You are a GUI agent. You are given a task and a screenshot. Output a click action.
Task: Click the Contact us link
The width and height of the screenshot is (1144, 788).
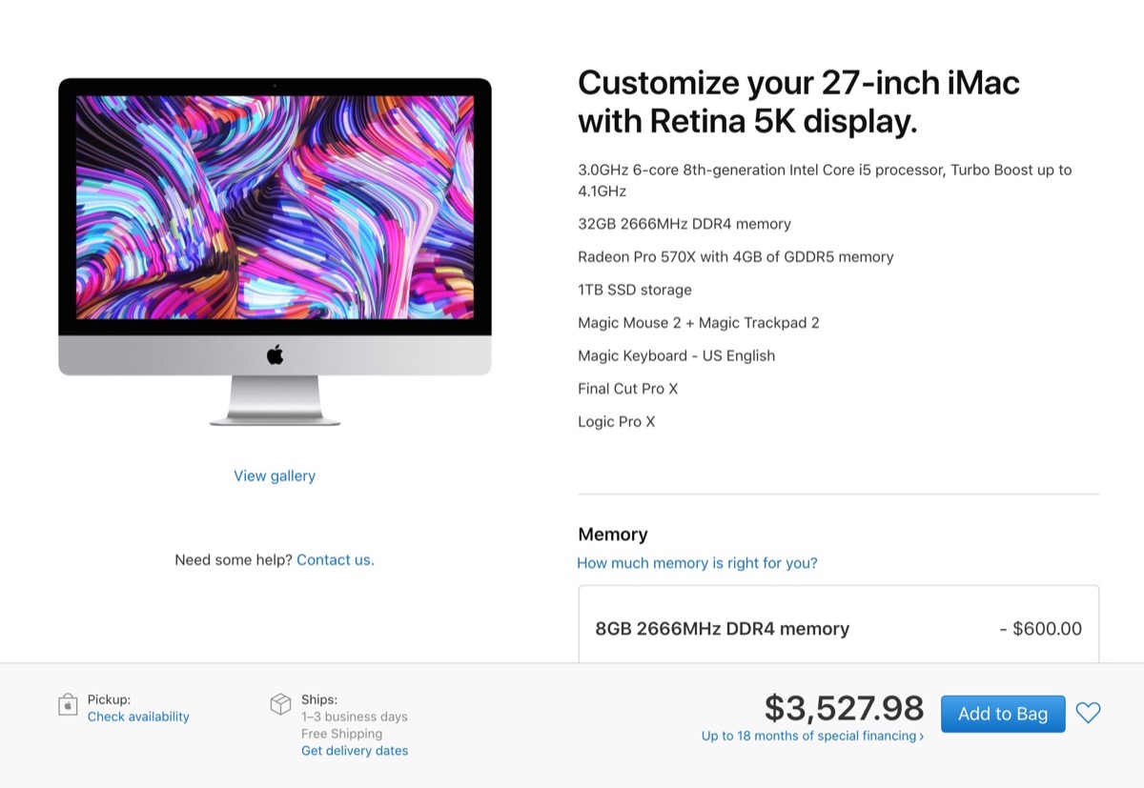[x=335, y=559]
